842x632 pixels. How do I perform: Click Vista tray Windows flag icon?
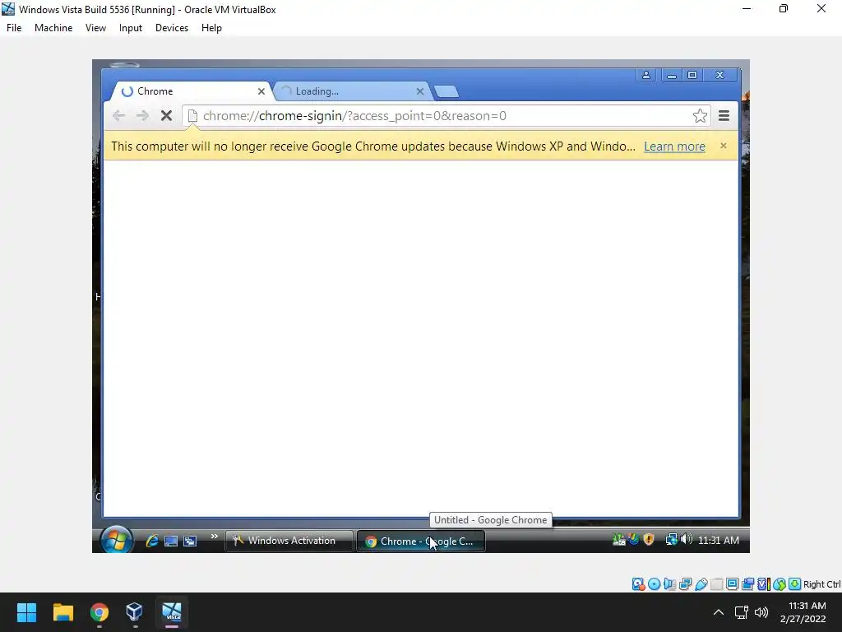634,540
